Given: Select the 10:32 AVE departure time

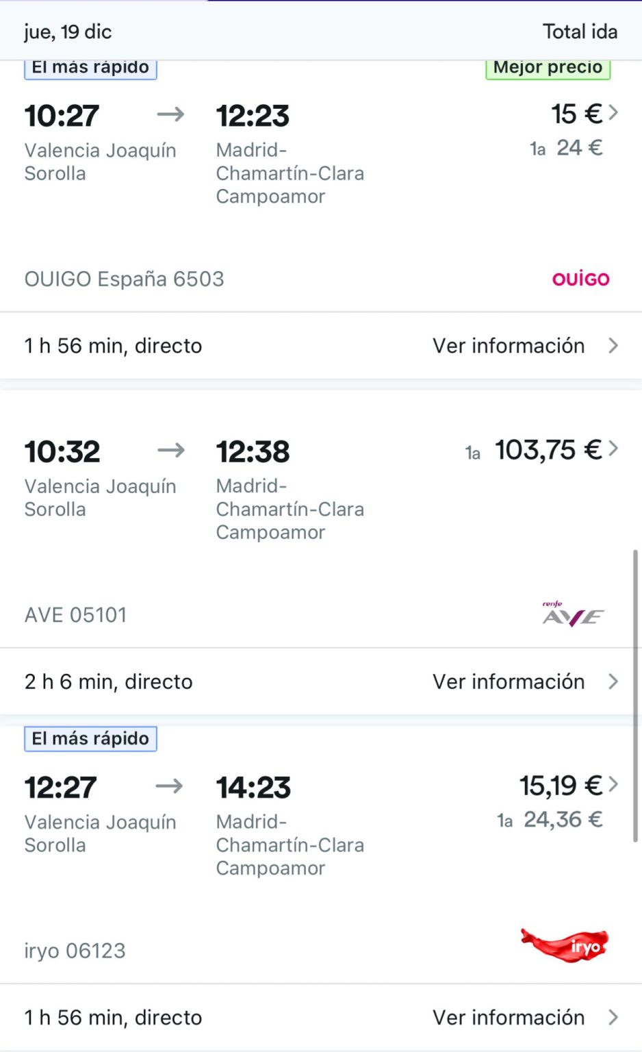Looking at the screenshot, I should click(x=62, y=451).
